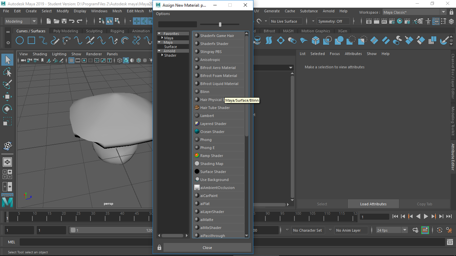Click Load Attributes in Attribute Editor
Screen dimensions: 456x256
(x=373, y=204)
